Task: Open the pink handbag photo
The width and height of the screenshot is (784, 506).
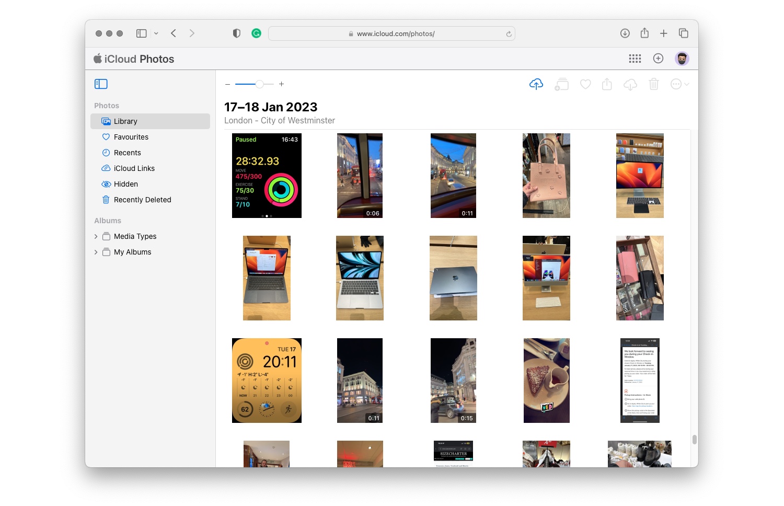Action: [x=546, y=176]
